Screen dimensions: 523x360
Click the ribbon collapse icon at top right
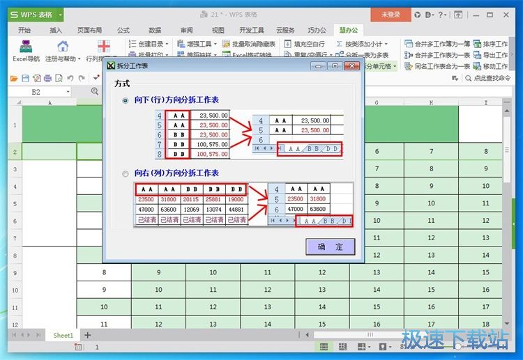tap(458, 15)
